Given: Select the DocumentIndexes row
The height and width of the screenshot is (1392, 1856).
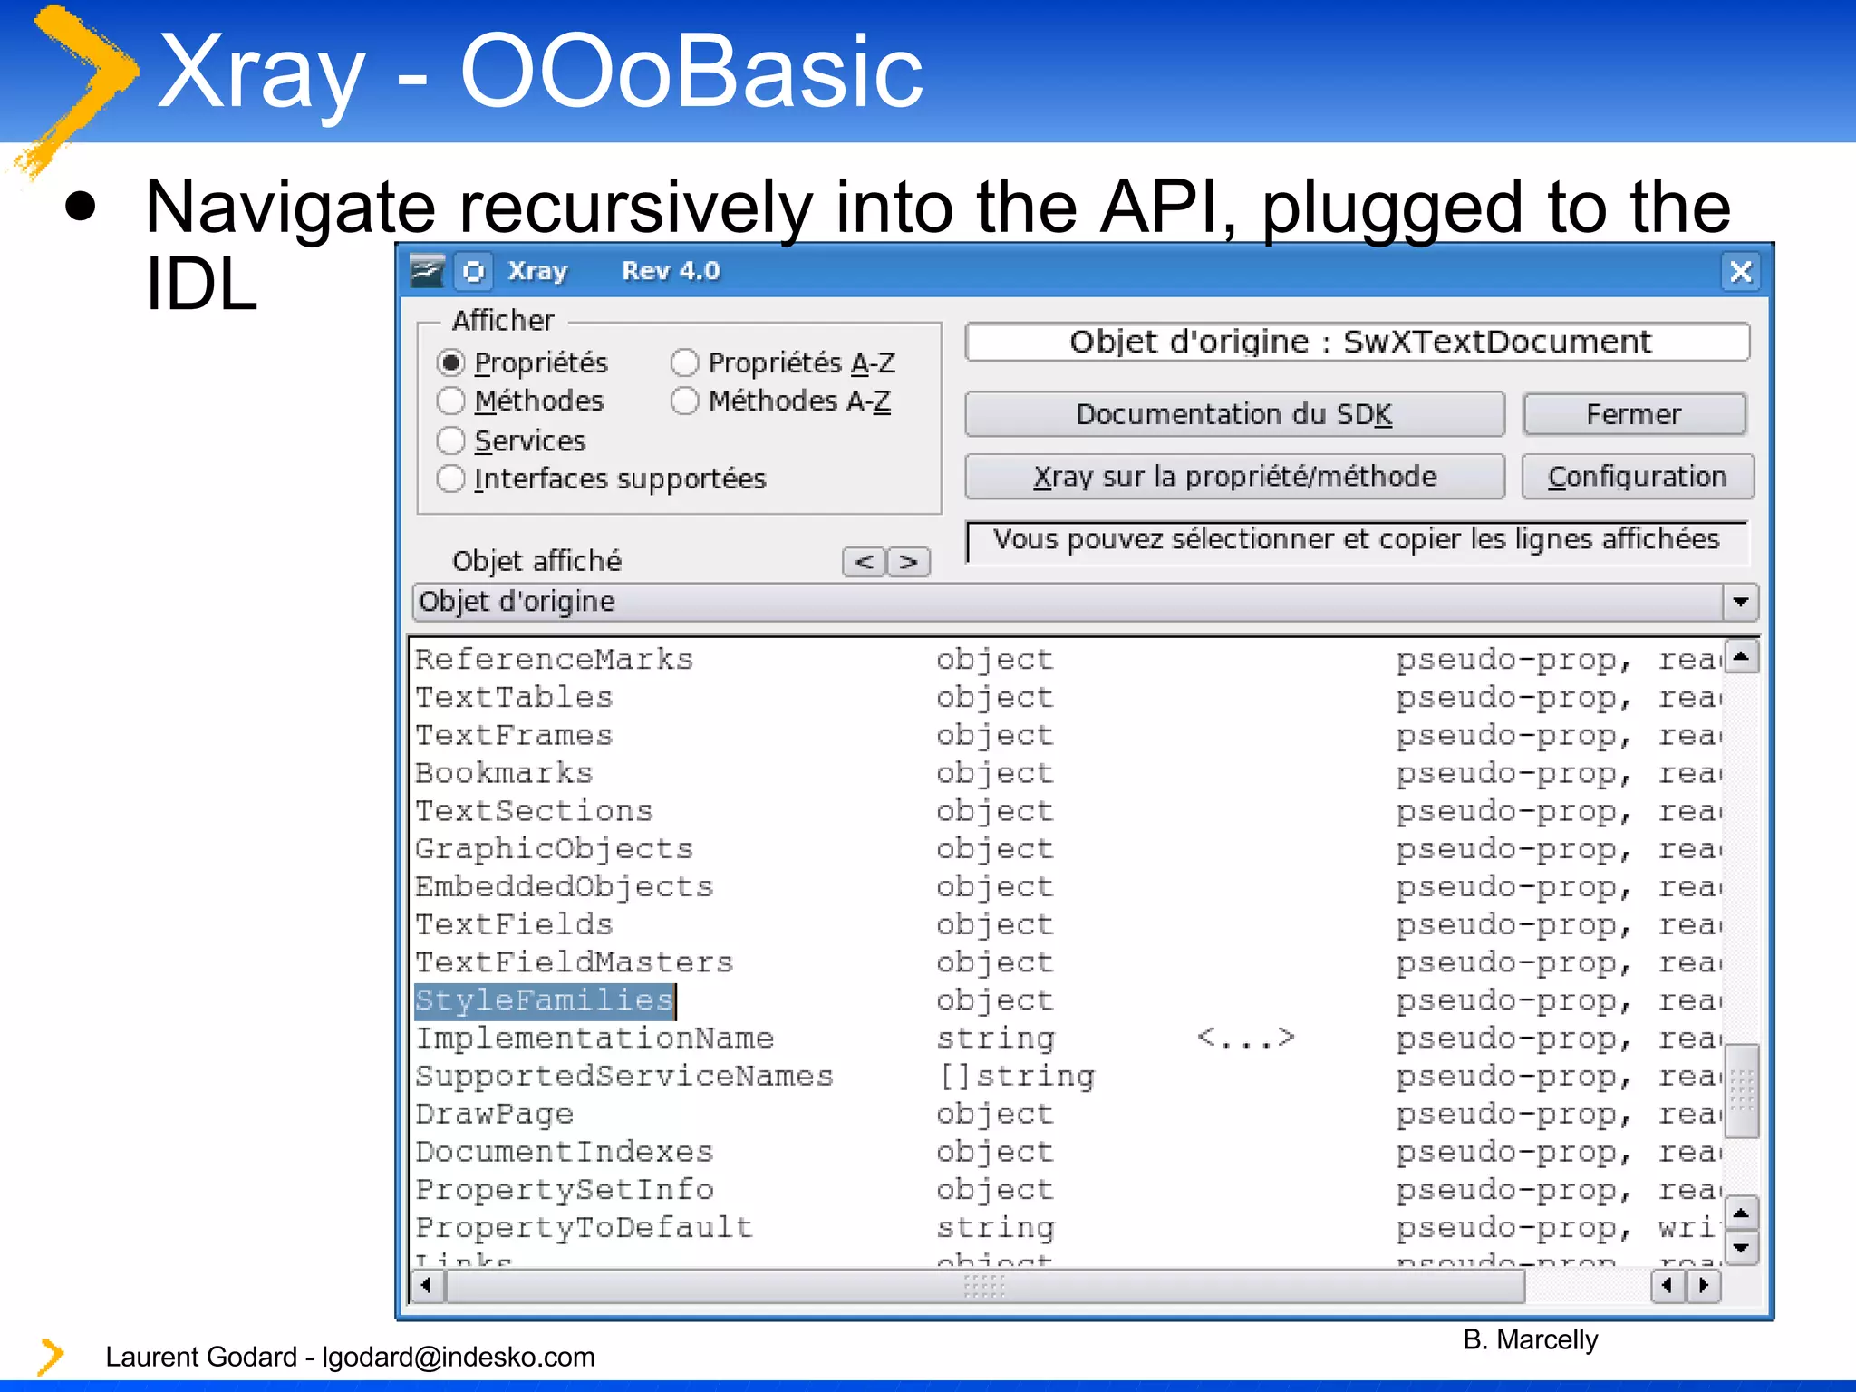Looking at the screenshot, I should coord(1067,1152).
